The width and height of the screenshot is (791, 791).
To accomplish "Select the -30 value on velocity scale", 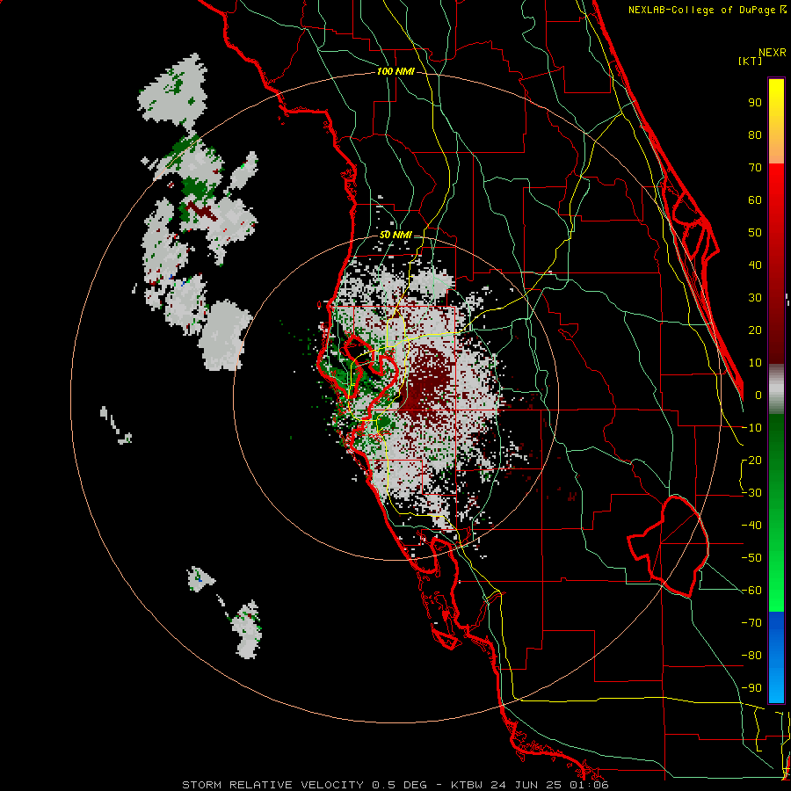I will point(751,493).
